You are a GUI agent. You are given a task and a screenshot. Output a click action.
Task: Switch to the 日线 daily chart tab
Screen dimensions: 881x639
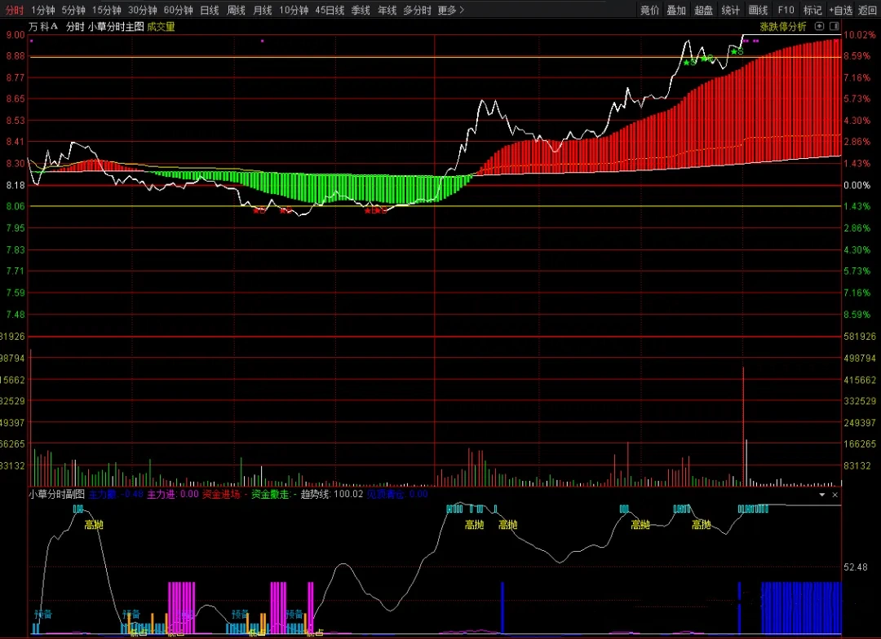pos(210,11)
